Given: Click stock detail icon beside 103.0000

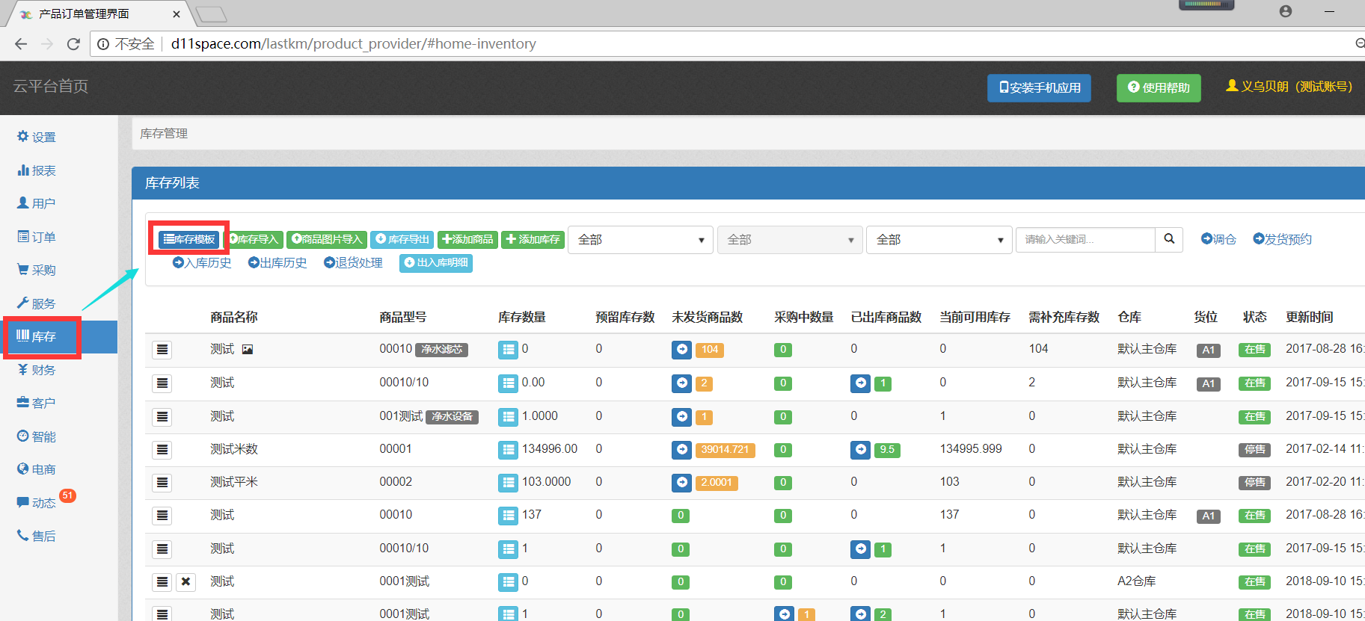Looking at the screenshot, I should [509, 483].
